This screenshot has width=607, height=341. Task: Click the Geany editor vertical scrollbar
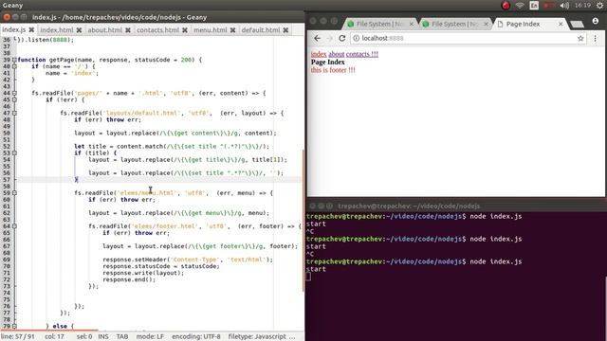(x=303, y=221)
